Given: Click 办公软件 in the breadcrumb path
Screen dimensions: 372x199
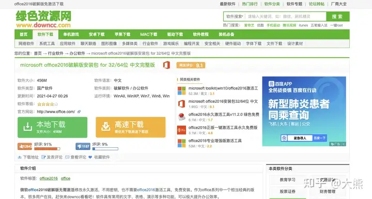Looking at the screenshot, I should point(77,53).
